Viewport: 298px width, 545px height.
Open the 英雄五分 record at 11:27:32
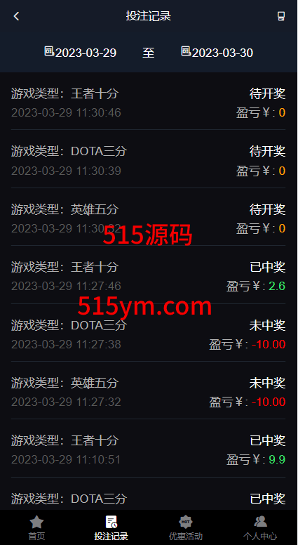point(148,390)
